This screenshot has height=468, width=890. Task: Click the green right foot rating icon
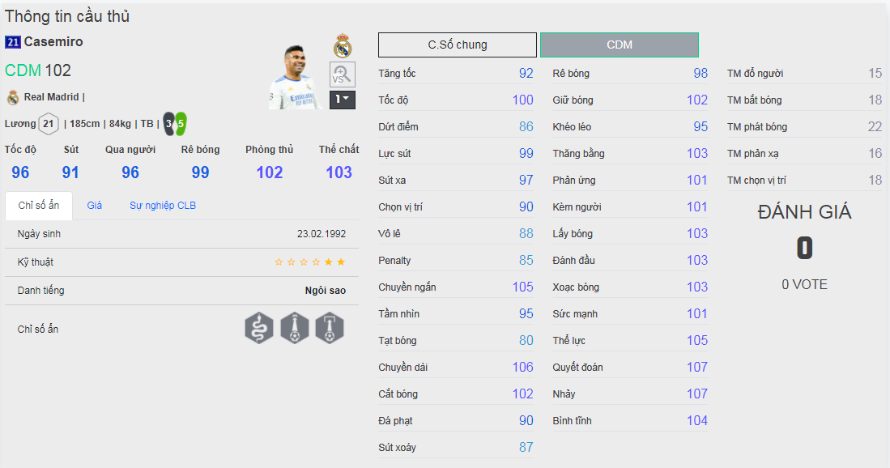(181, 124)
